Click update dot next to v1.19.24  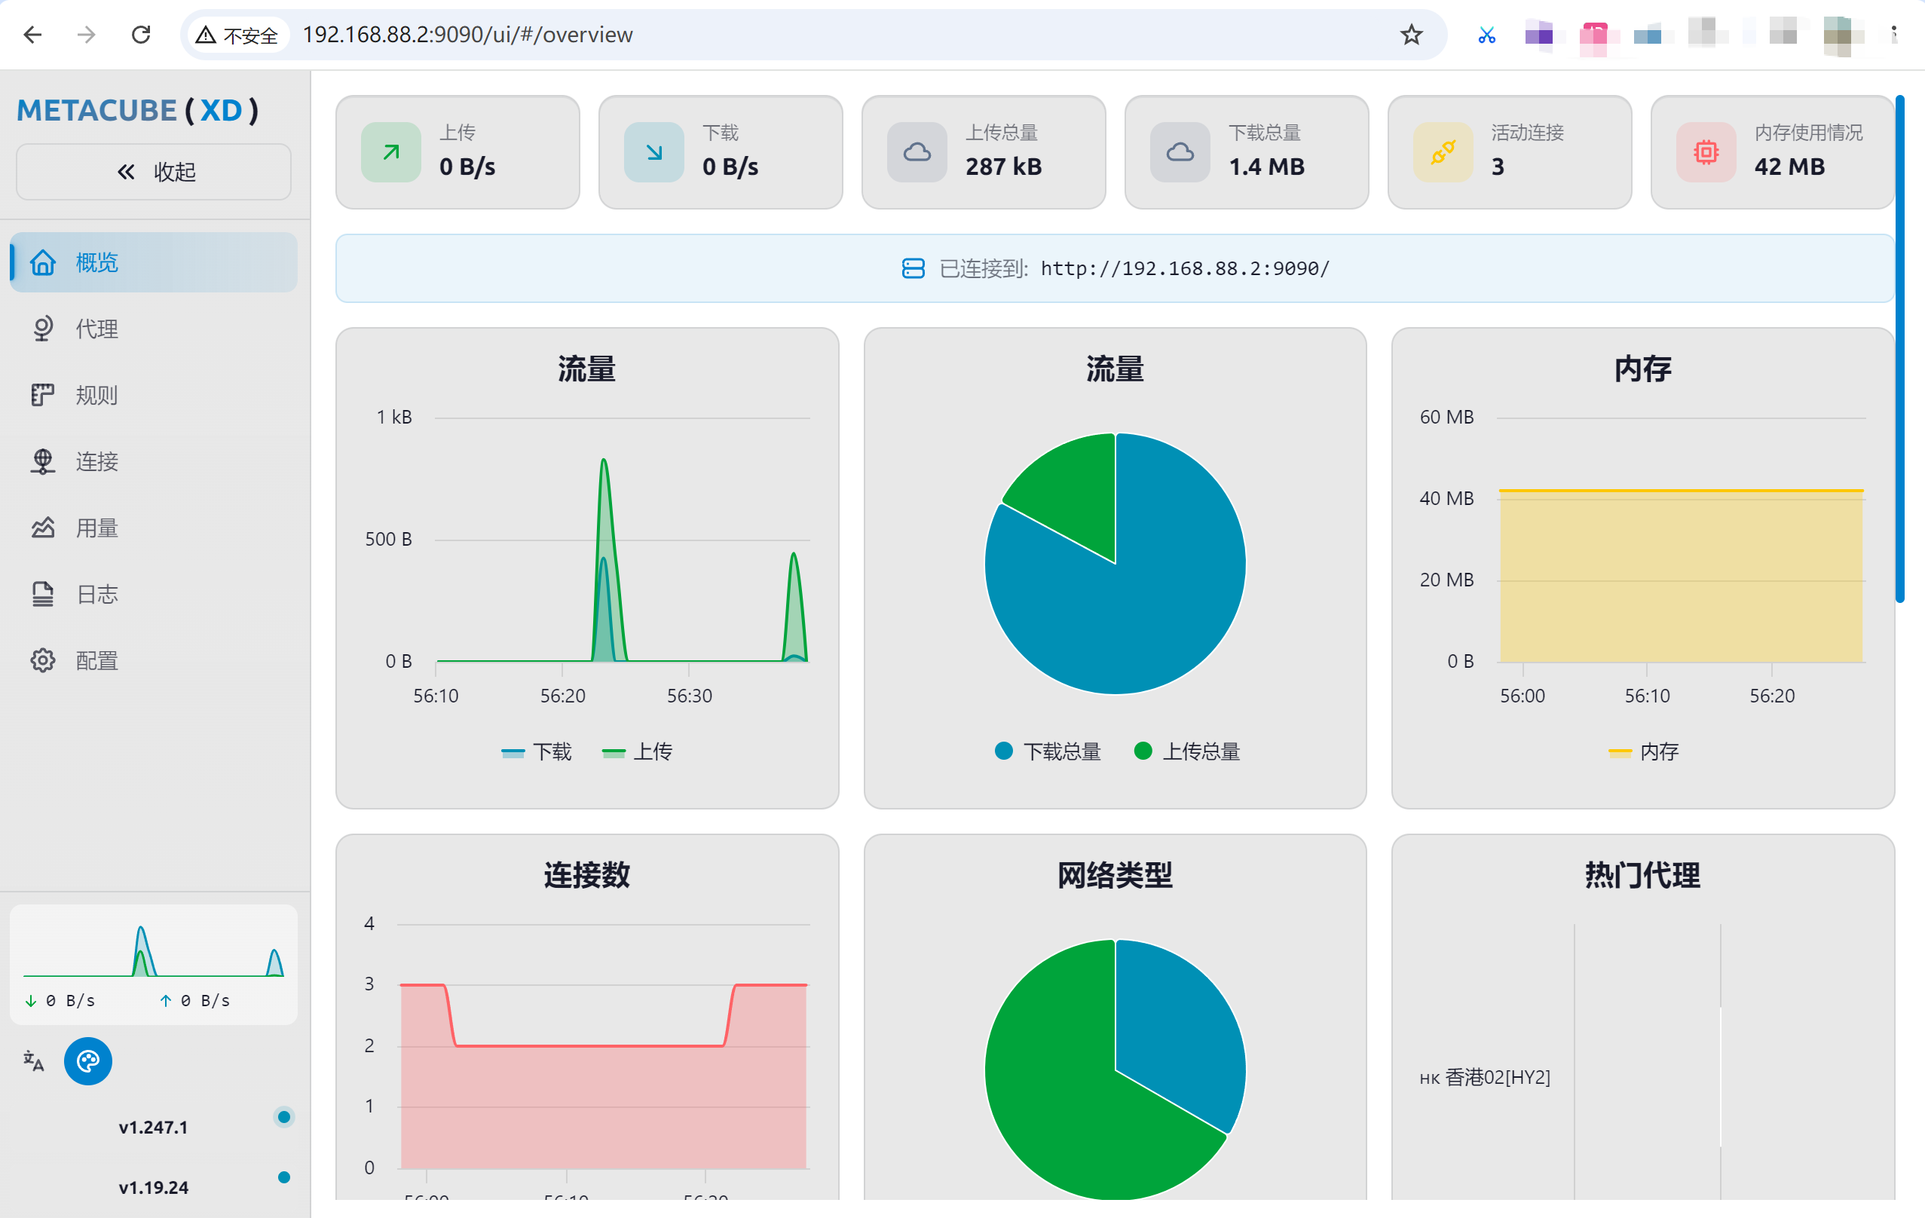point(284,1177)
